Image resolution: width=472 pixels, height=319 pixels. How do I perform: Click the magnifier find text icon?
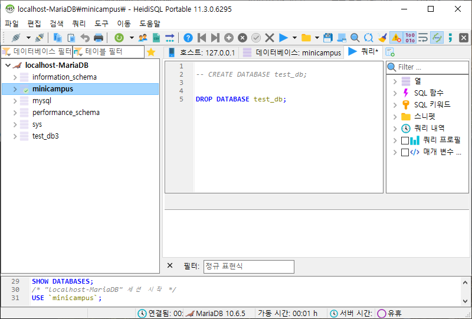(355, 38)
